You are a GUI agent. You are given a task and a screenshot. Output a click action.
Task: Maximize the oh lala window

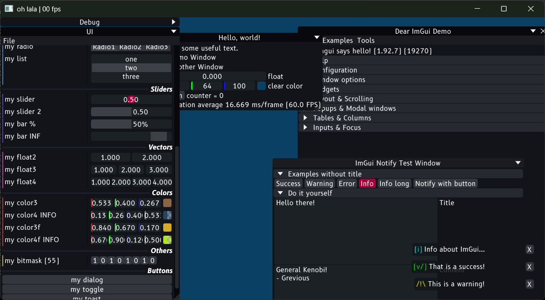coord(504,9)
